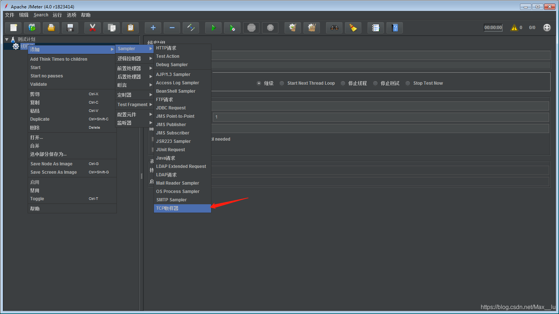Choose BeanShell Sampler entry
This screenshot has height=314, width=559.
(x=182, y=91)
